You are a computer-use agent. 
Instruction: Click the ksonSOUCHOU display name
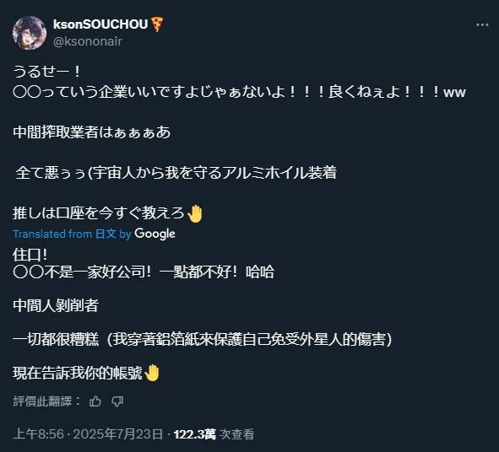pos(100,24)
